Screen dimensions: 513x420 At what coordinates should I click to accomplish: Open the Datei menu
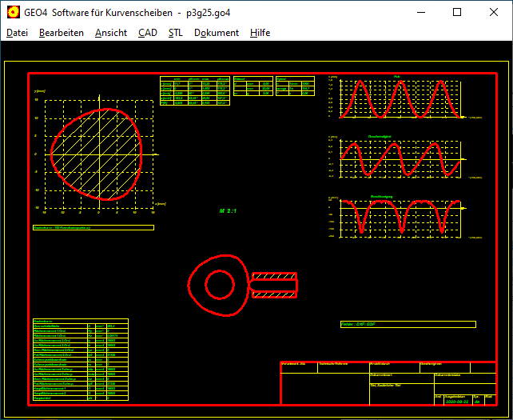(x=17, y=33)
